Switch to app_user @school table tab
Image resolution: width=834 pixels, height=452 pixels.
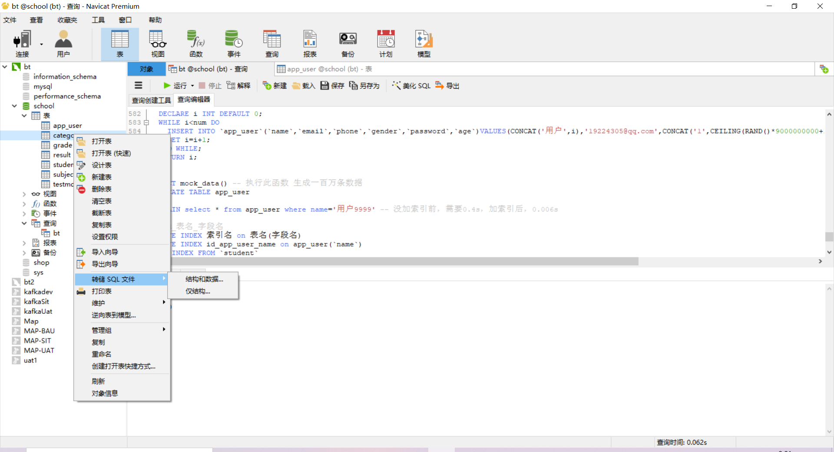tap(324, 69)
